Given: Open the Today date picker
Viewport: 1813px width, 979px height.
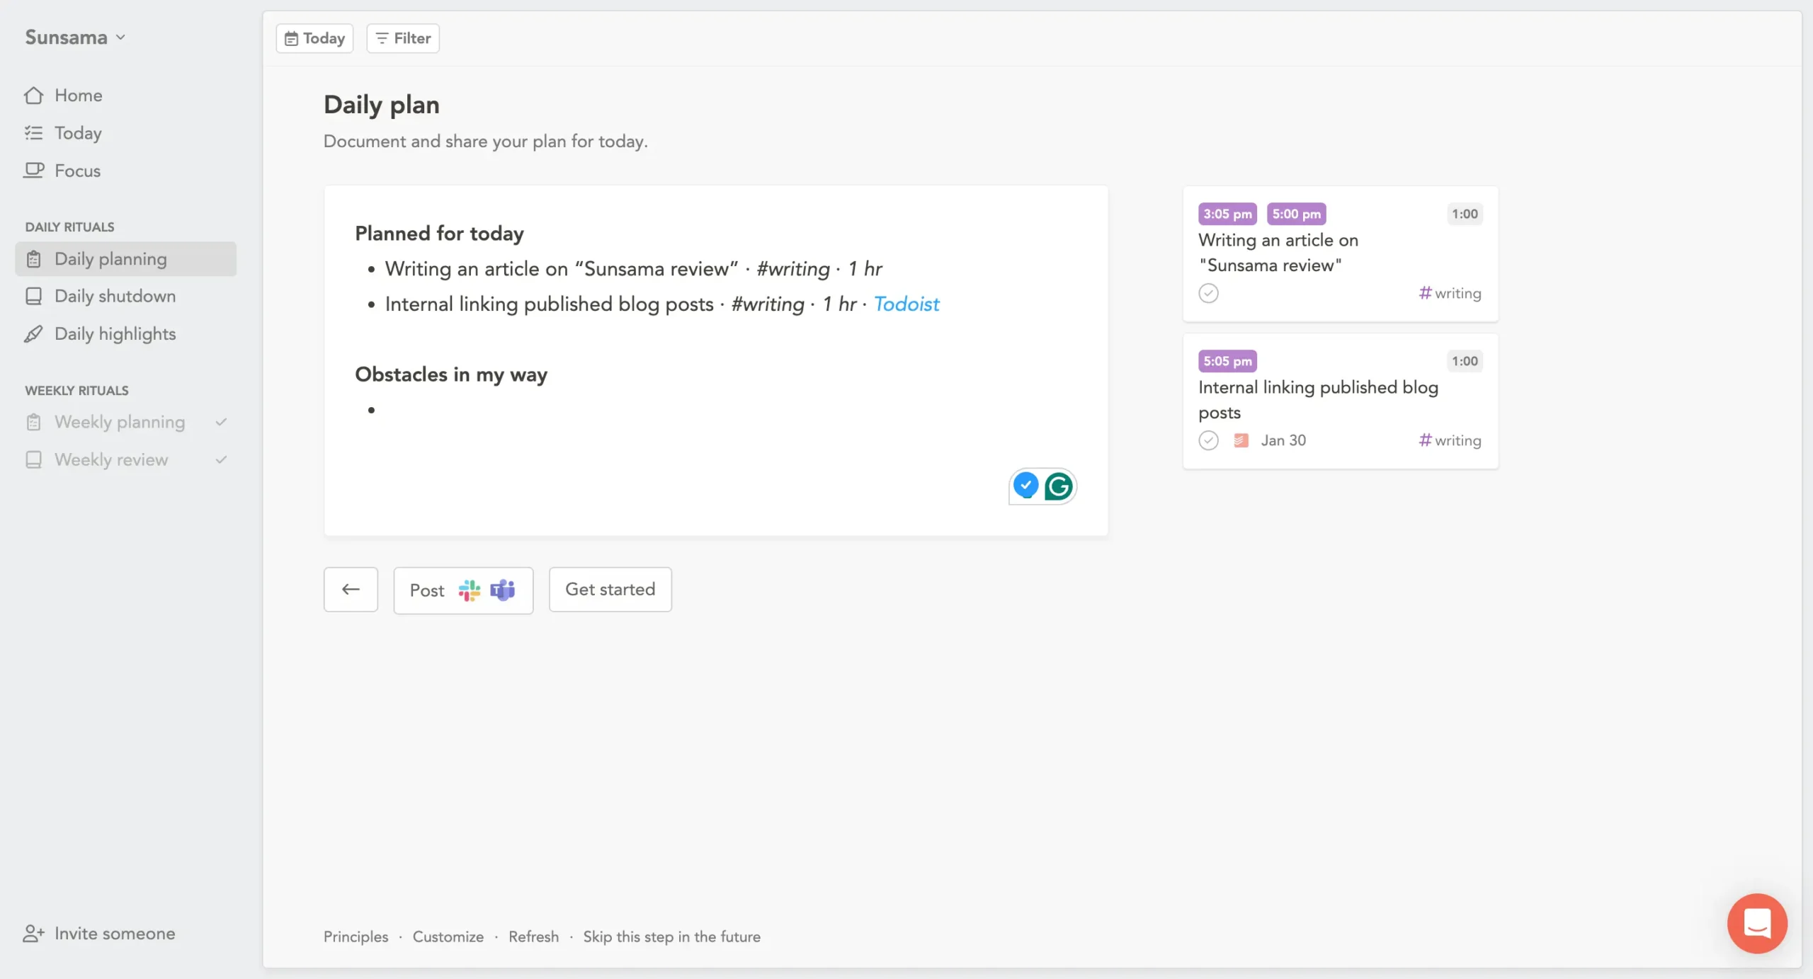Looking at the screenshot, I should tap(314, 38).
